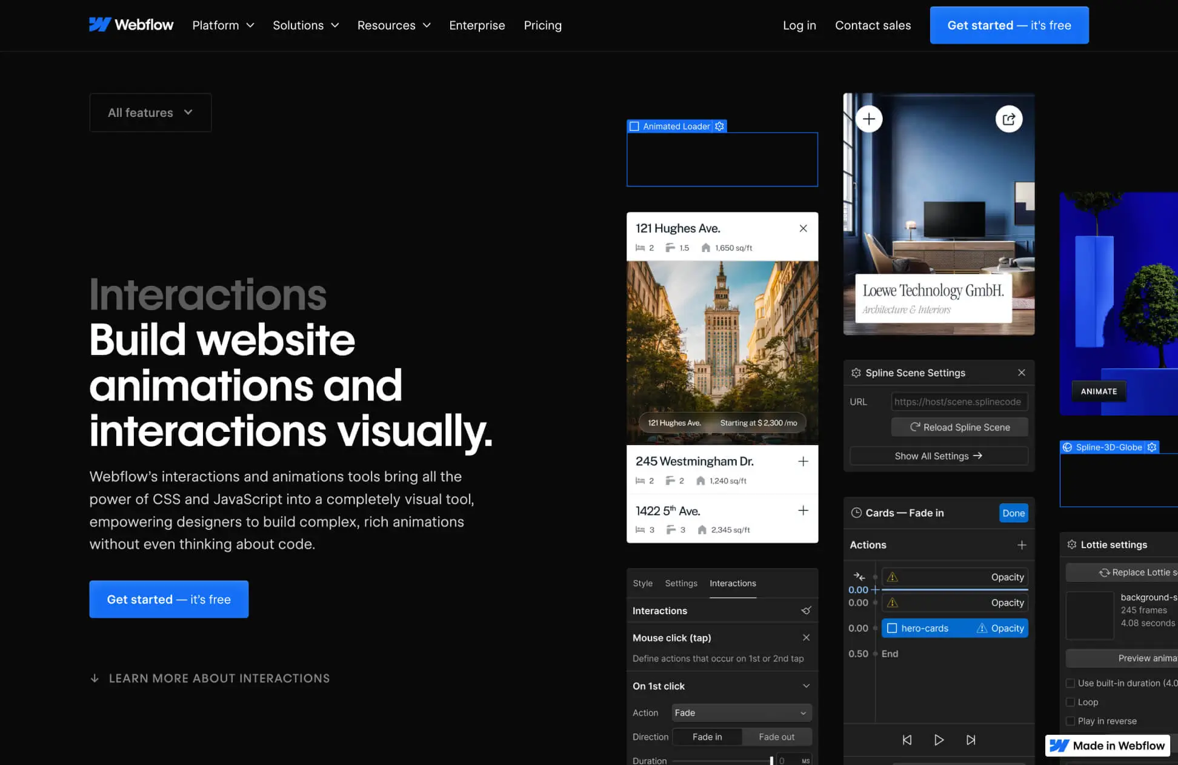Select the Fade out direction
1178x765 pixels.
776,737
